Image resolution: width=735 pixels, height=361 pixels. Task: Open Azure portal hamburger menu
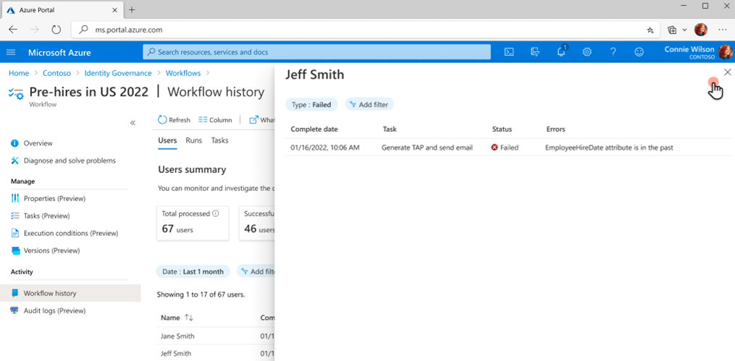tap(11, 52)
